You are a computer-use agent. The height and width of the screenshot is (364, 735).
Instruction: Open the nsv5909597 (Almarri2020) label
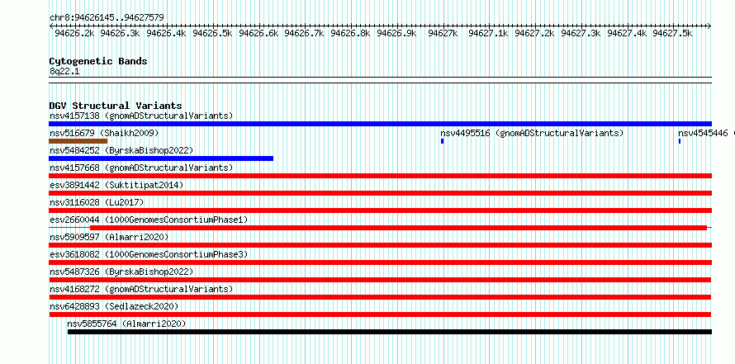109,237
